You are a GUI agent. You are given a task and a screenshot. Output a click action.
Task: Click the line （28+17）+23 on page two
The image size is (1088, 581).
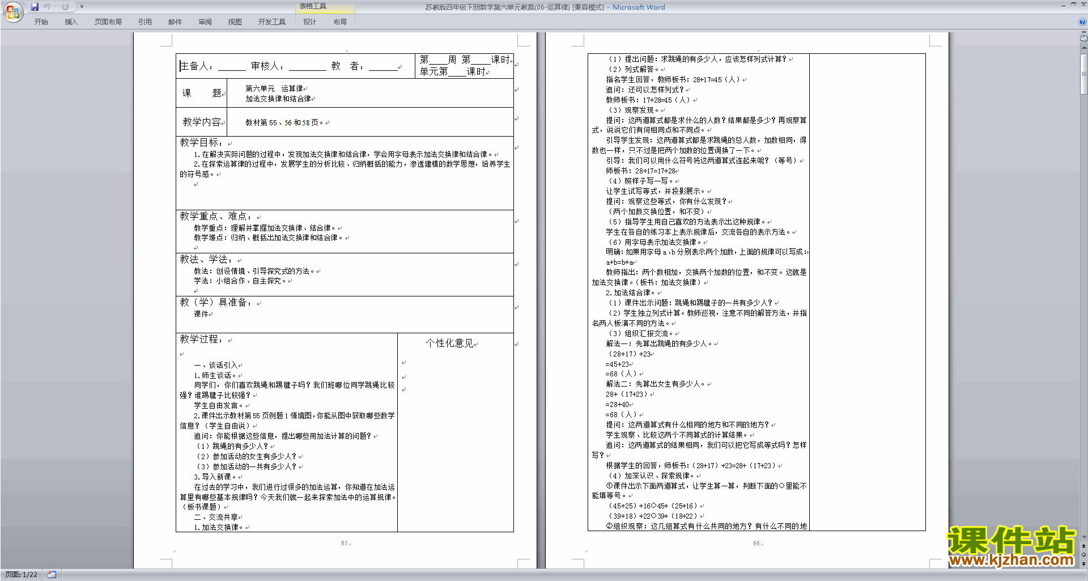coord(628,354)
